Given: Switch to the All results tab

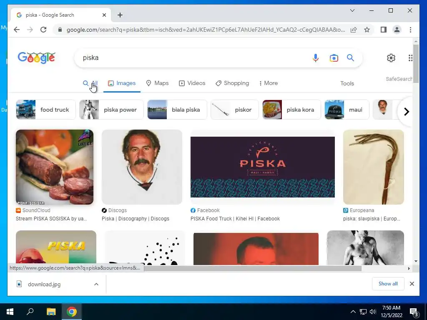Looking at the screenshot, I should point(90,83).
